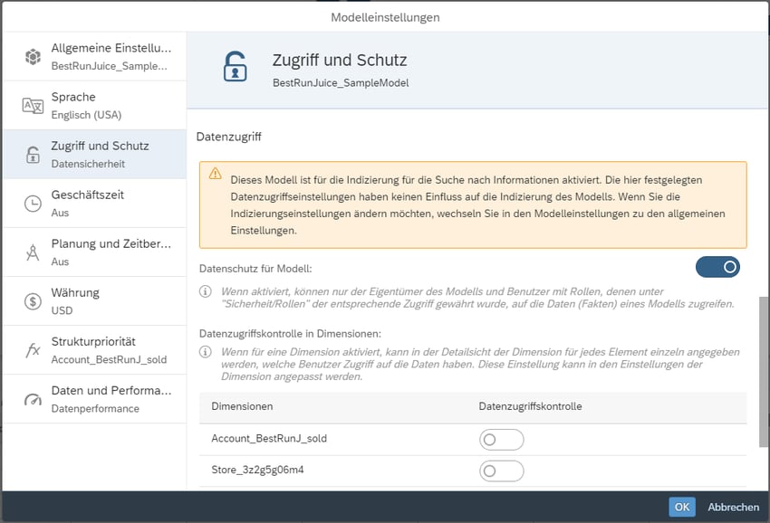Screen dimensions: 770x523
Task: Click the compass icon for Planung und Zeitbereich
Action: click(33, 252)
